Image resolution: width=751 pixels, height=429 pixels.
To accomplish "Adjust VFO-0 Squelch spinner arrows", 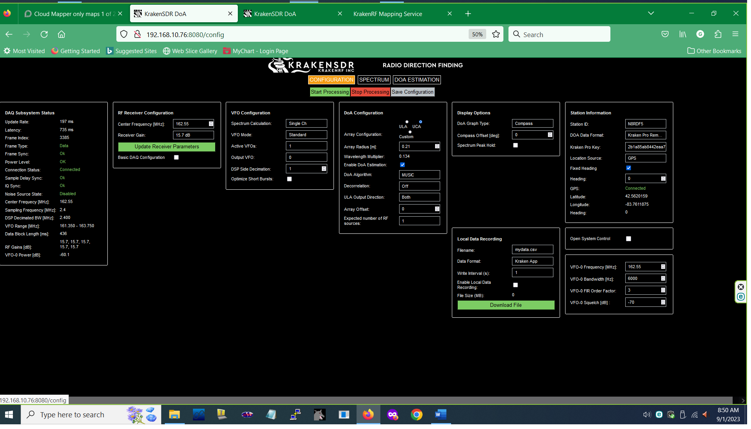I will click(x=663, y=303).
